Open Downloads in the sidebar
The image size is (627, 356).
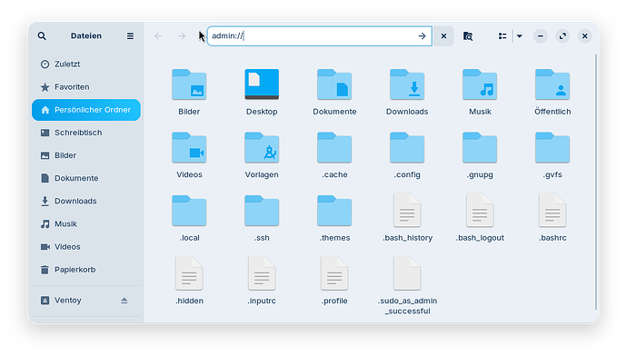86,201
